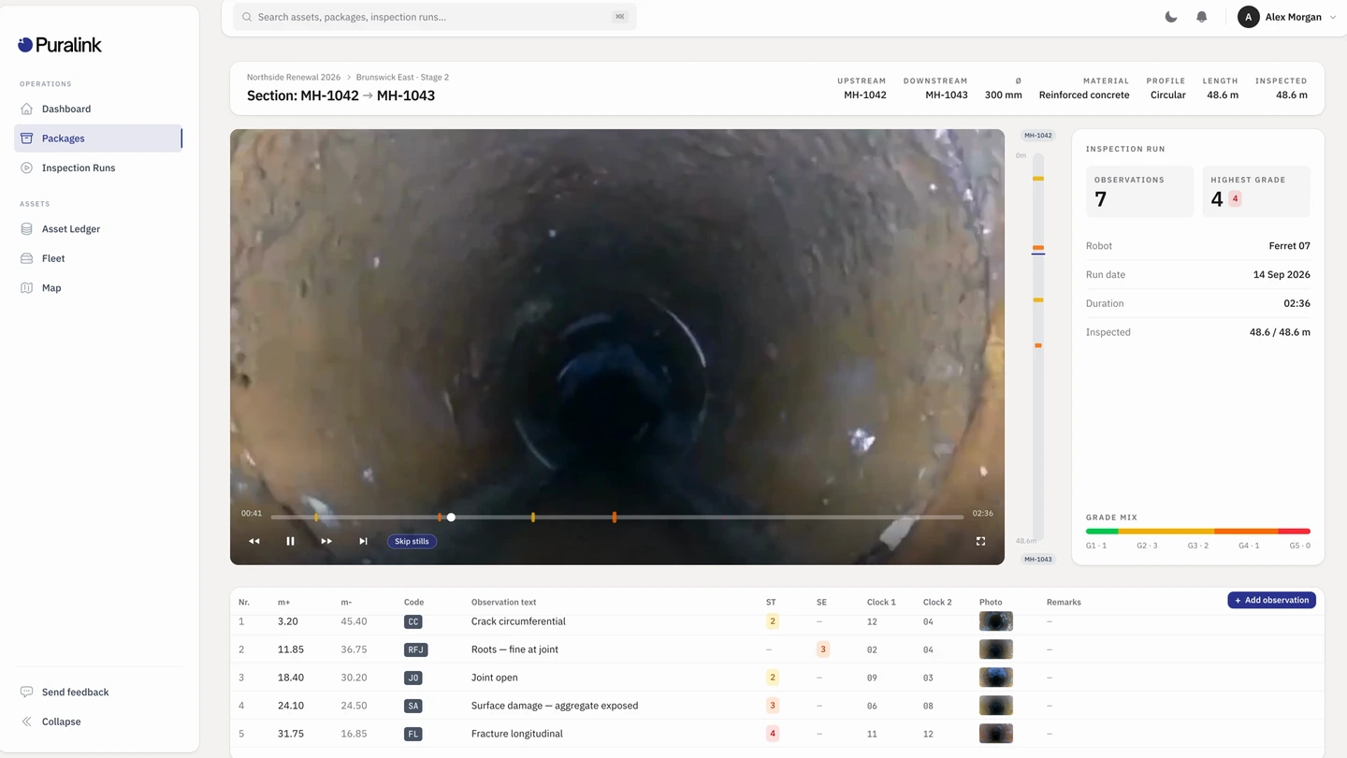Click Puralink logo
Image resolution: width=1347 pixels, height=758 pixels.
[60, 45]
